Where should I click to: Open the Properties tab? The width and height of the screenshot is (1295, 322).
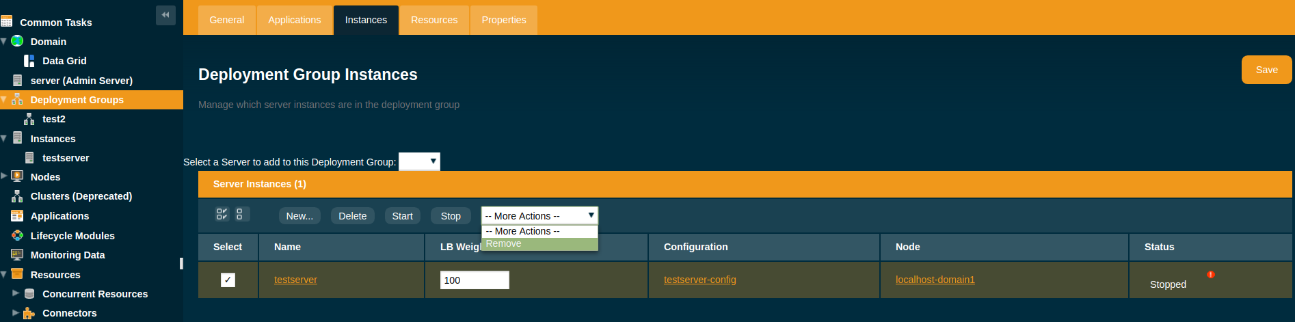coord(503,20)
